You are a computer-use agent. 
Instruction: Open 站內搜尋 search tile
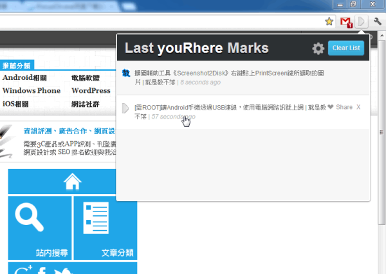40,228
